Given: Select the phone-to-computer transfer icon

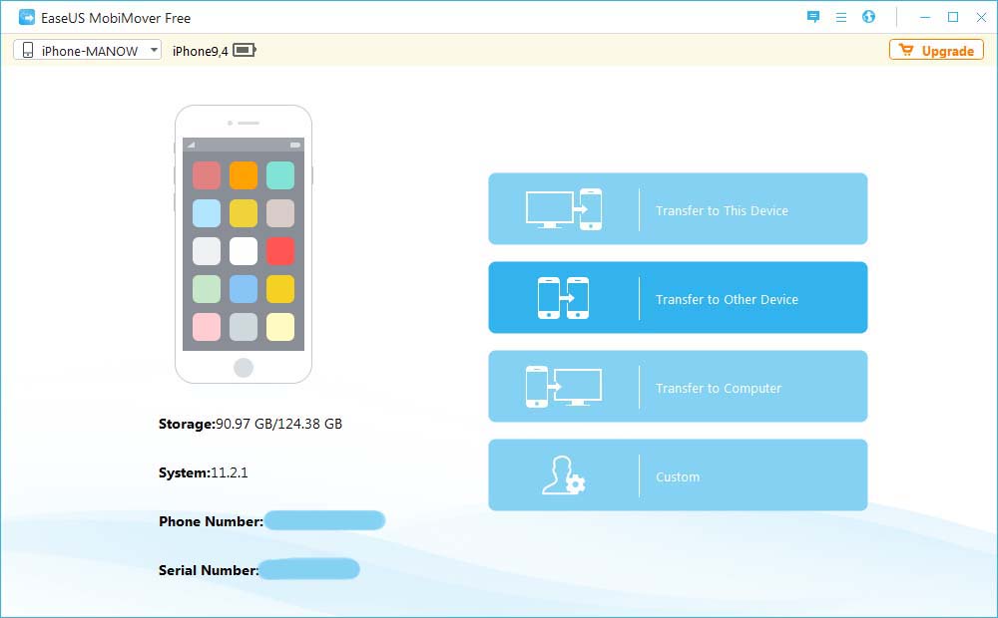Looking at the screenshot, I should point(564,386).
